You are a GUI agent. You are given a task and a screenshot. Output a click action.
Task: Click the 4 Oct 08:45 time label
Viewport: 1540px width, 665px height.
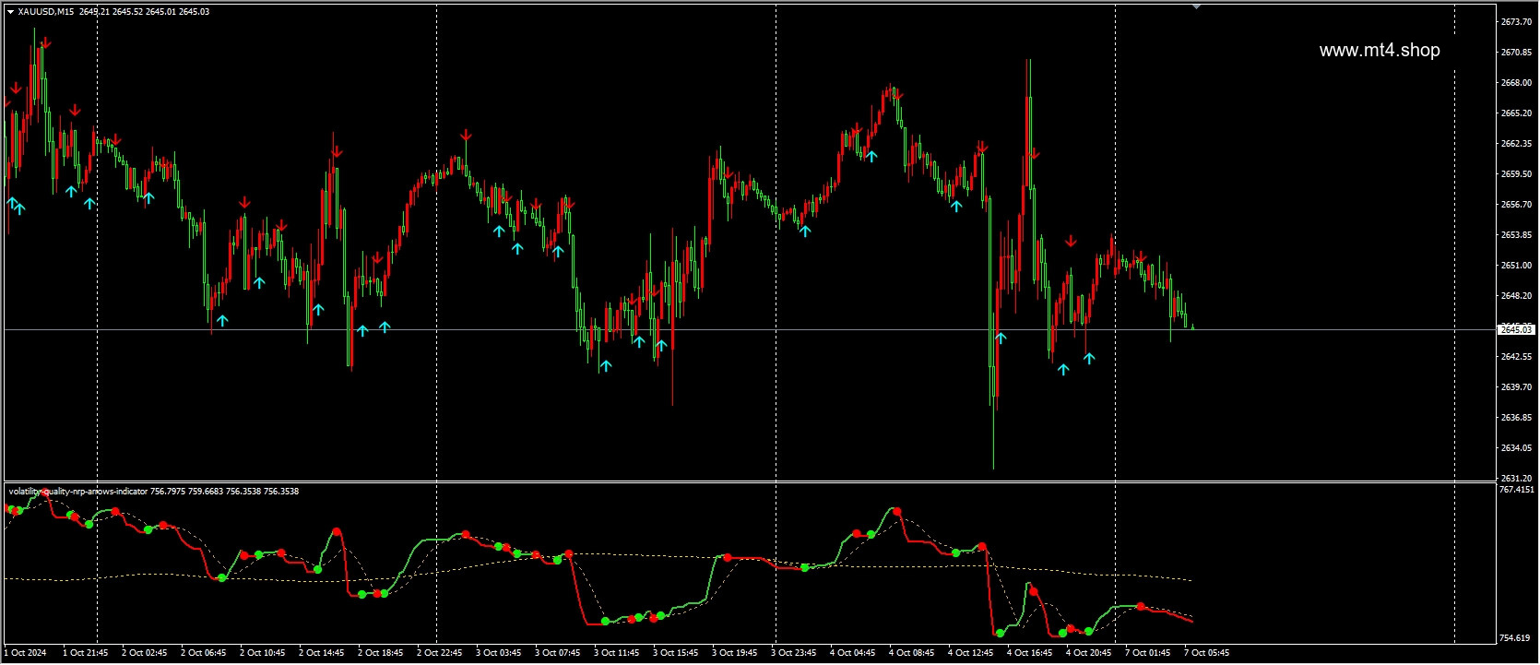(911, 653)
